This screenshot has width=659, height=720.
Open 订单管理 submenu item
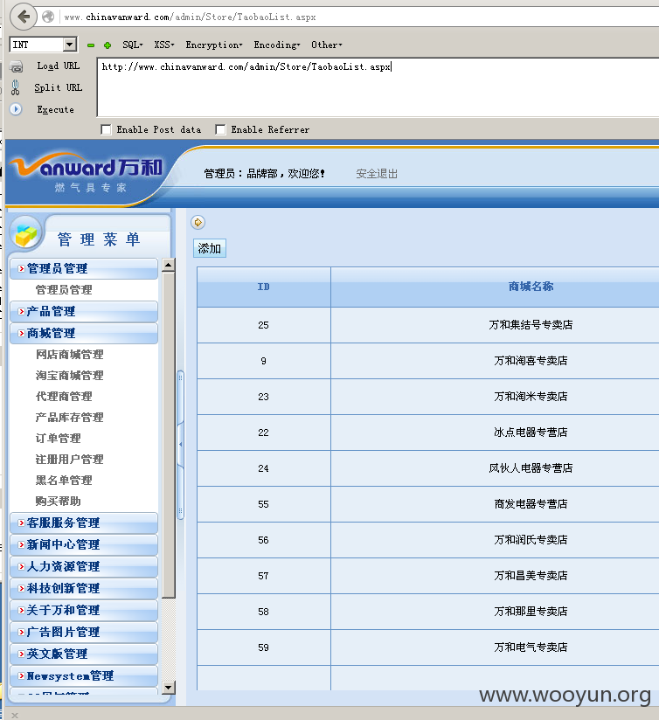click(x=59, y=439)
